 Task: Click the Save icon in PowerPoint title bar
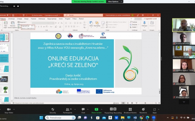coord(13,15)
